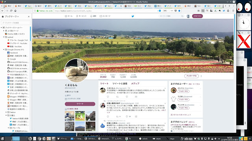252x141 pixels.
Task: Close the active Twitter browser tab
Action: pyautogui.click(x=121, y=6)
